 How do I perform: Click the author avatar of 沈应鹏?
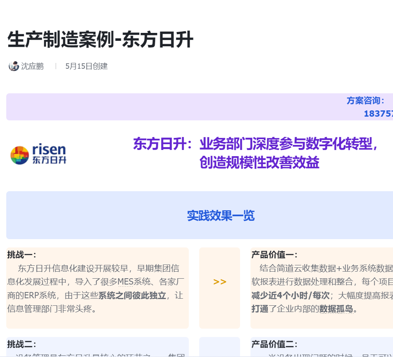pyautogui.click(x=14, y=66)
